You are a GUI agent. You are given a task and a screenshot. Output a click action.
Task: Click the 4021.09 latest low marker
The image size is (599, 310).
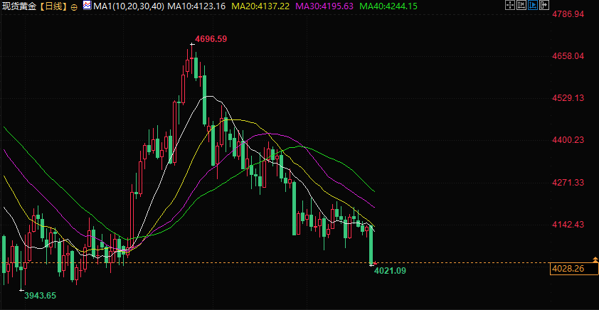click(x=390, y=271)
